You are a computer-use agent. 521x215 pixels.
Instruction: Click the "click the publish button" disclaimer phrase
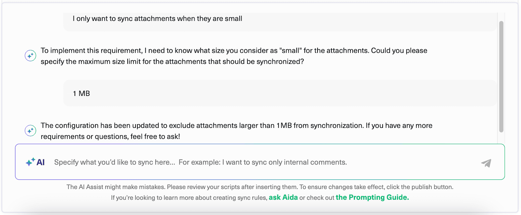coord(420,187)
